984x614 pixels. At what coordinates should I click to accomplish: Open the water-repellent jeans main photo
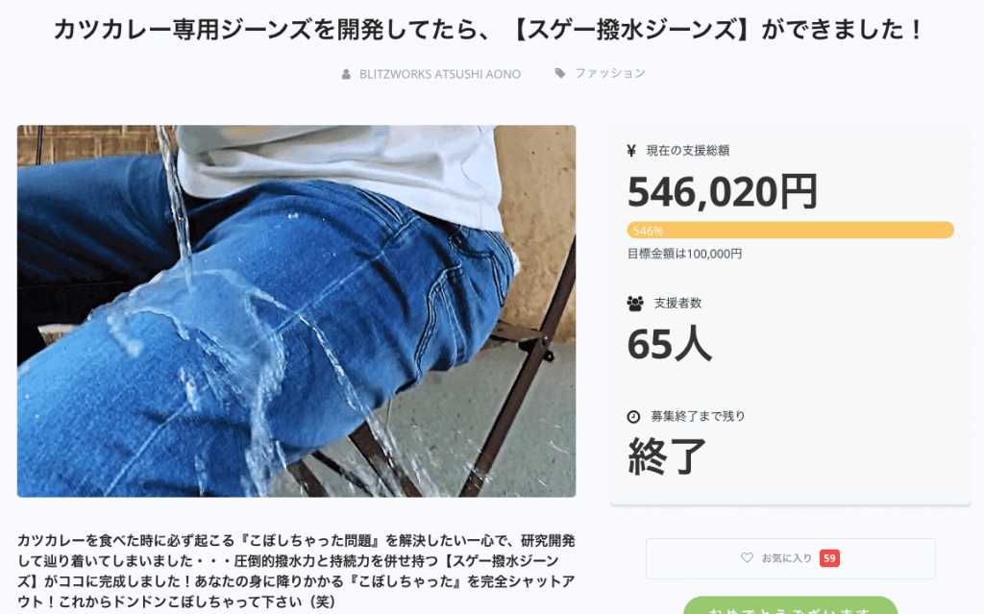click(x=296, y=311)
